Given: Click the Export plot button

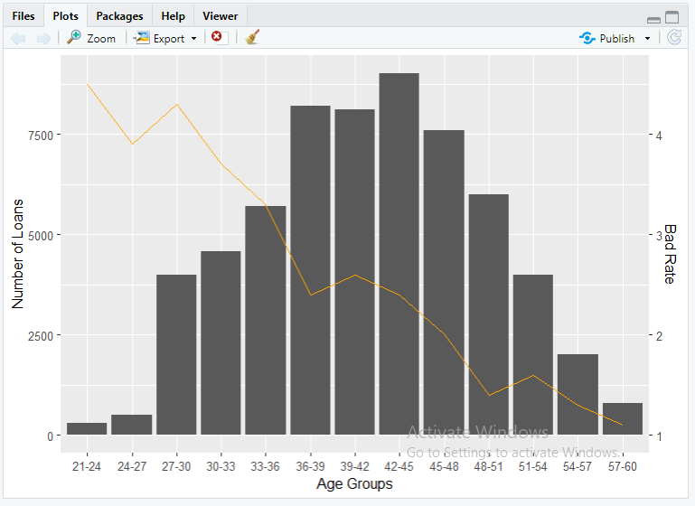Looking at the screenshot, I should pyautogui.click(x=160, y=38).
